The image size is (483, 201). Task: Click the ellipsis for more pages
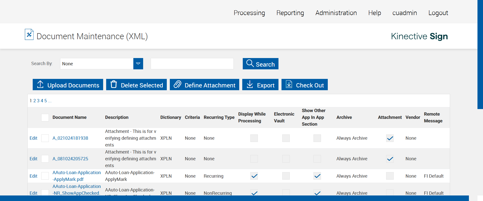[x=50, y=101]
